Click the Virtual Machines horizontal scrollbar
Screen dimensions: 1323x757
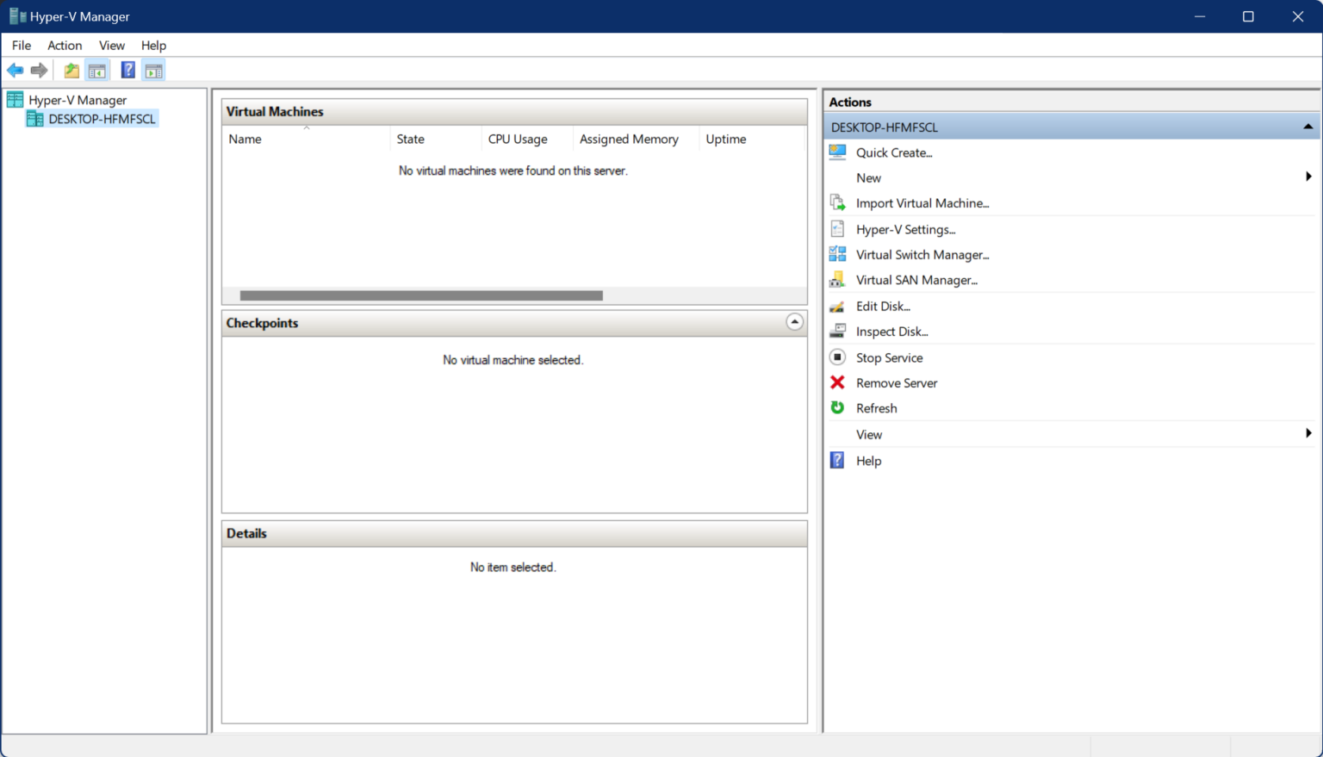(x=420, y=295)
